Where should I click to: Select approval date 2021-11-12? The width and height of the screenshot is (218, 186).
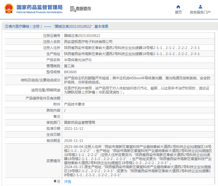click(73, 129)
